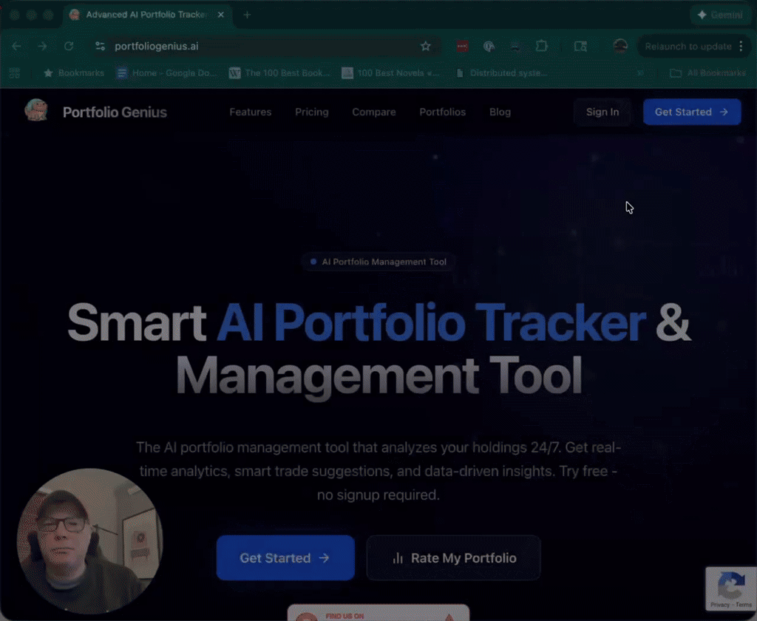Viewport: 757px width, 621px height.
Task: Open Blog in the site navigation
Action: [x=500, y=112]
